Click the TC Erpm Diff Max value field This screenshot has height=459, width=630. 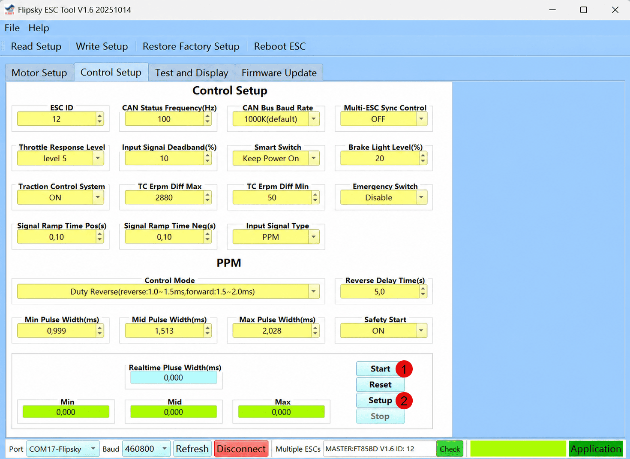tap(165, 198)
